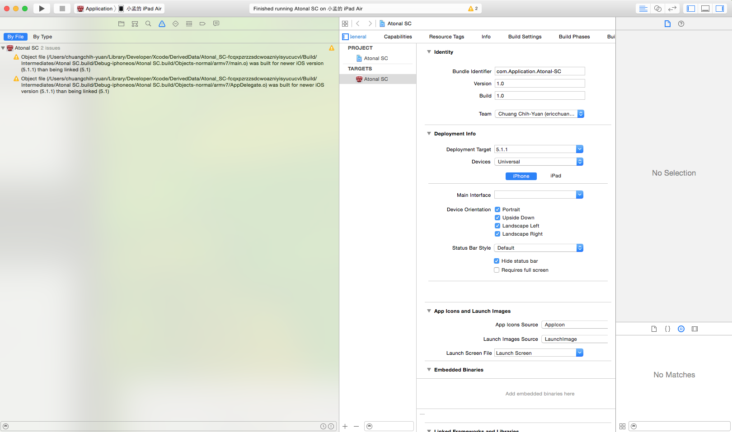Open the Debug navigator
Viewport: 732px width, 432px height.
click(189, 23)
